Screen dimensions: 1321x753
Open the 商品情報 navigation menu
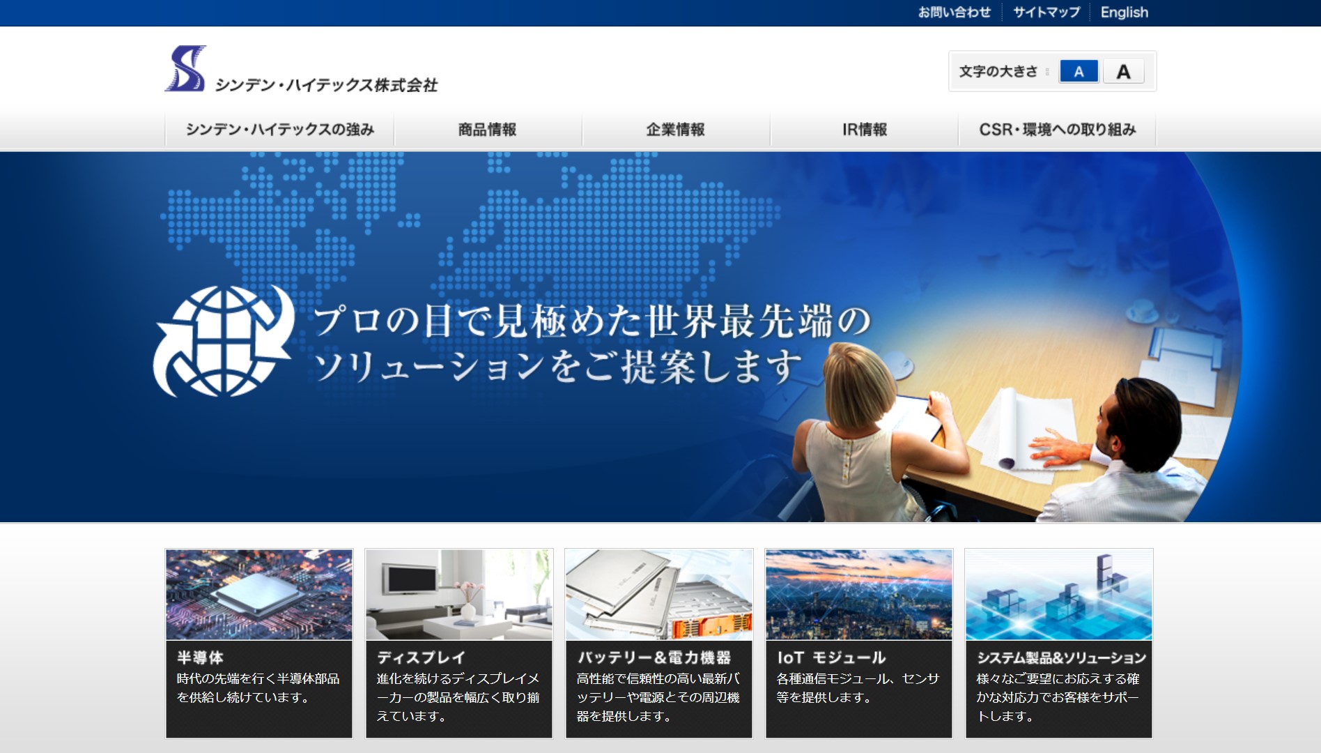pyautogui.click(x=488, y=130)
